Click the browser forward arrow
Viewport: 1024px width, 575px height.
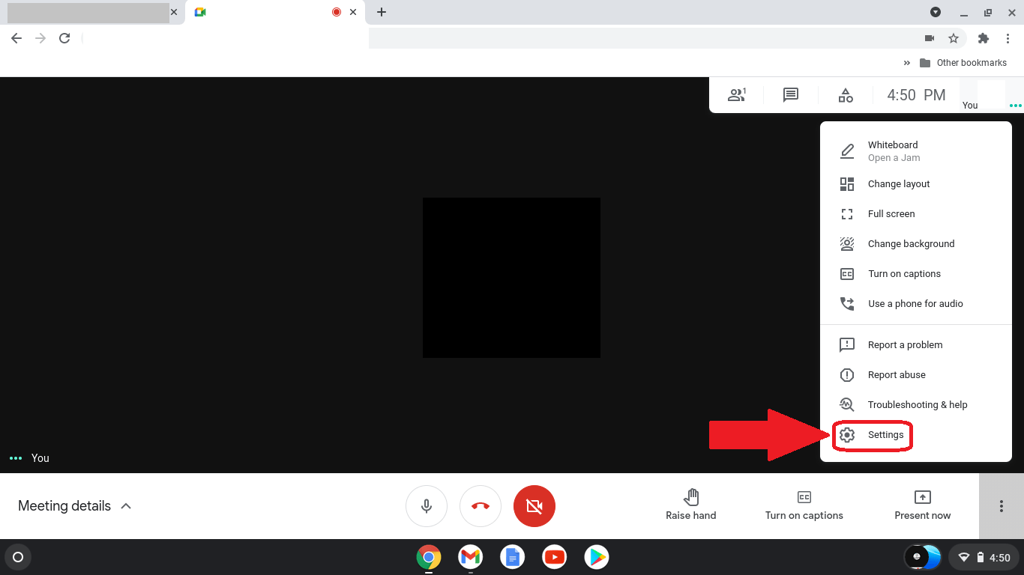40,38
